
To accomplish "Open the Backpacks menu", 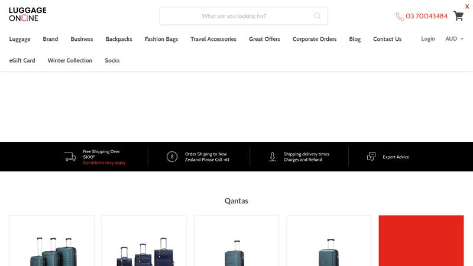I will (119, 39).
